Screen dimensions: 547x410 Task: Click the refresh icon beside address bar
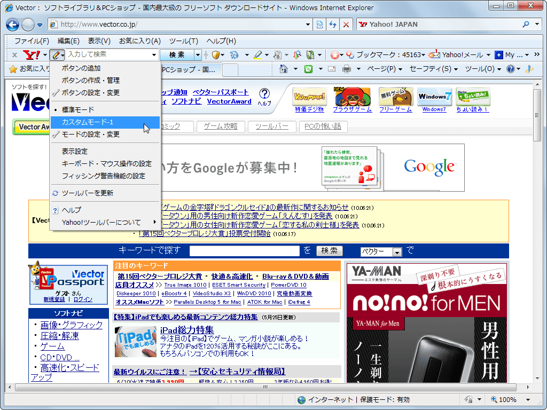click(333, 25)
